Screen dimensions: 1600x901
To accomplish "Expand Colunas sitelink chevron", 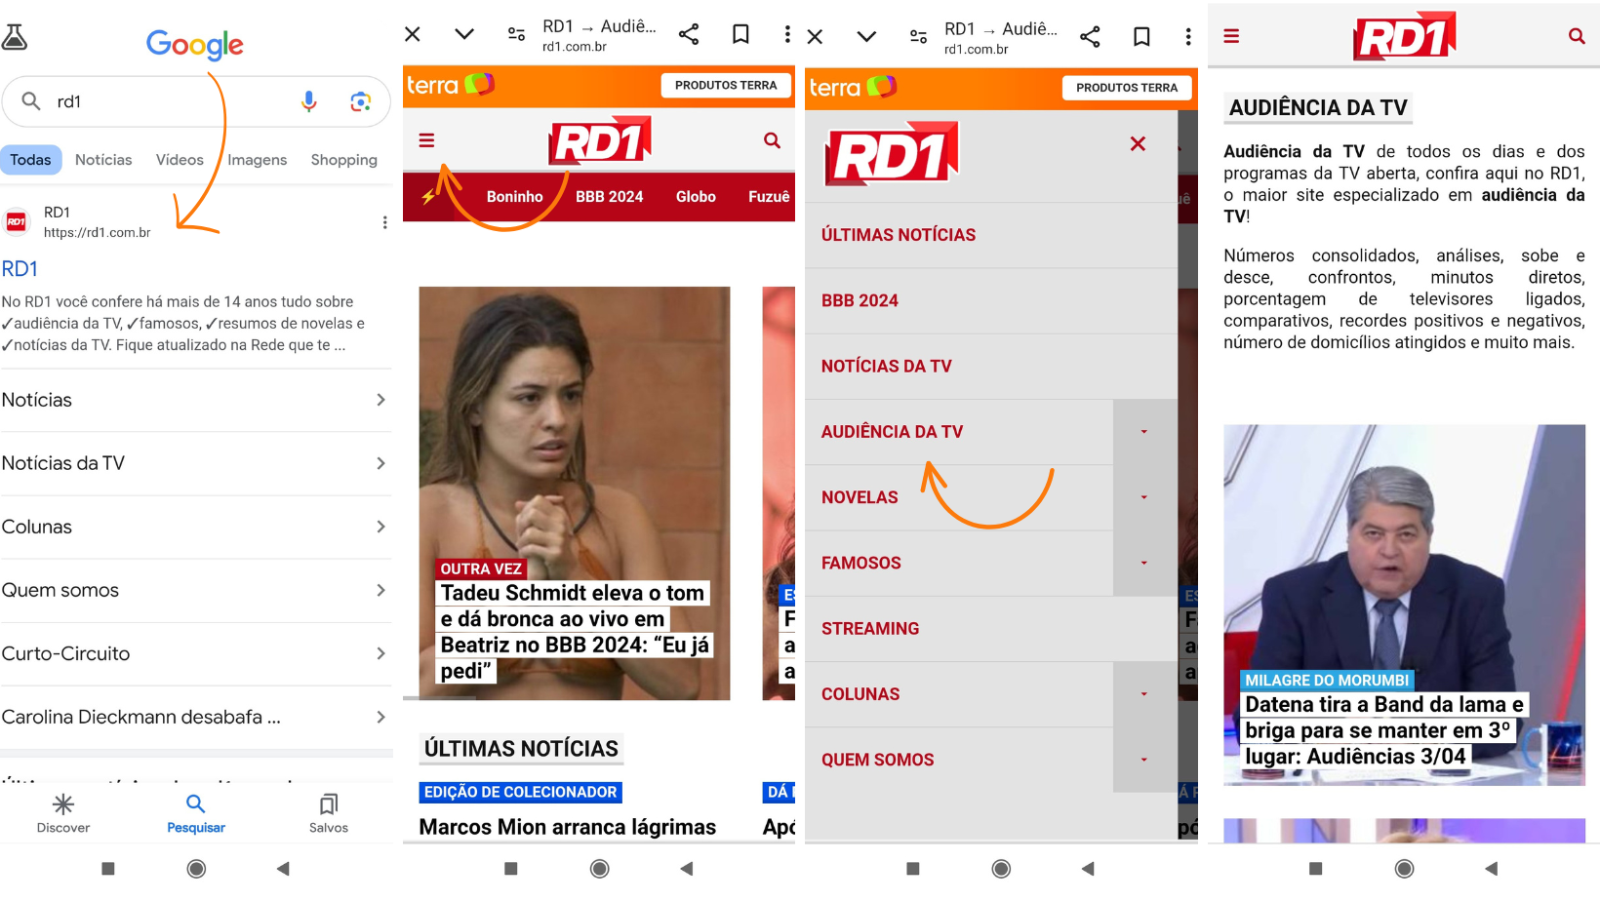I will coord(380,527).
